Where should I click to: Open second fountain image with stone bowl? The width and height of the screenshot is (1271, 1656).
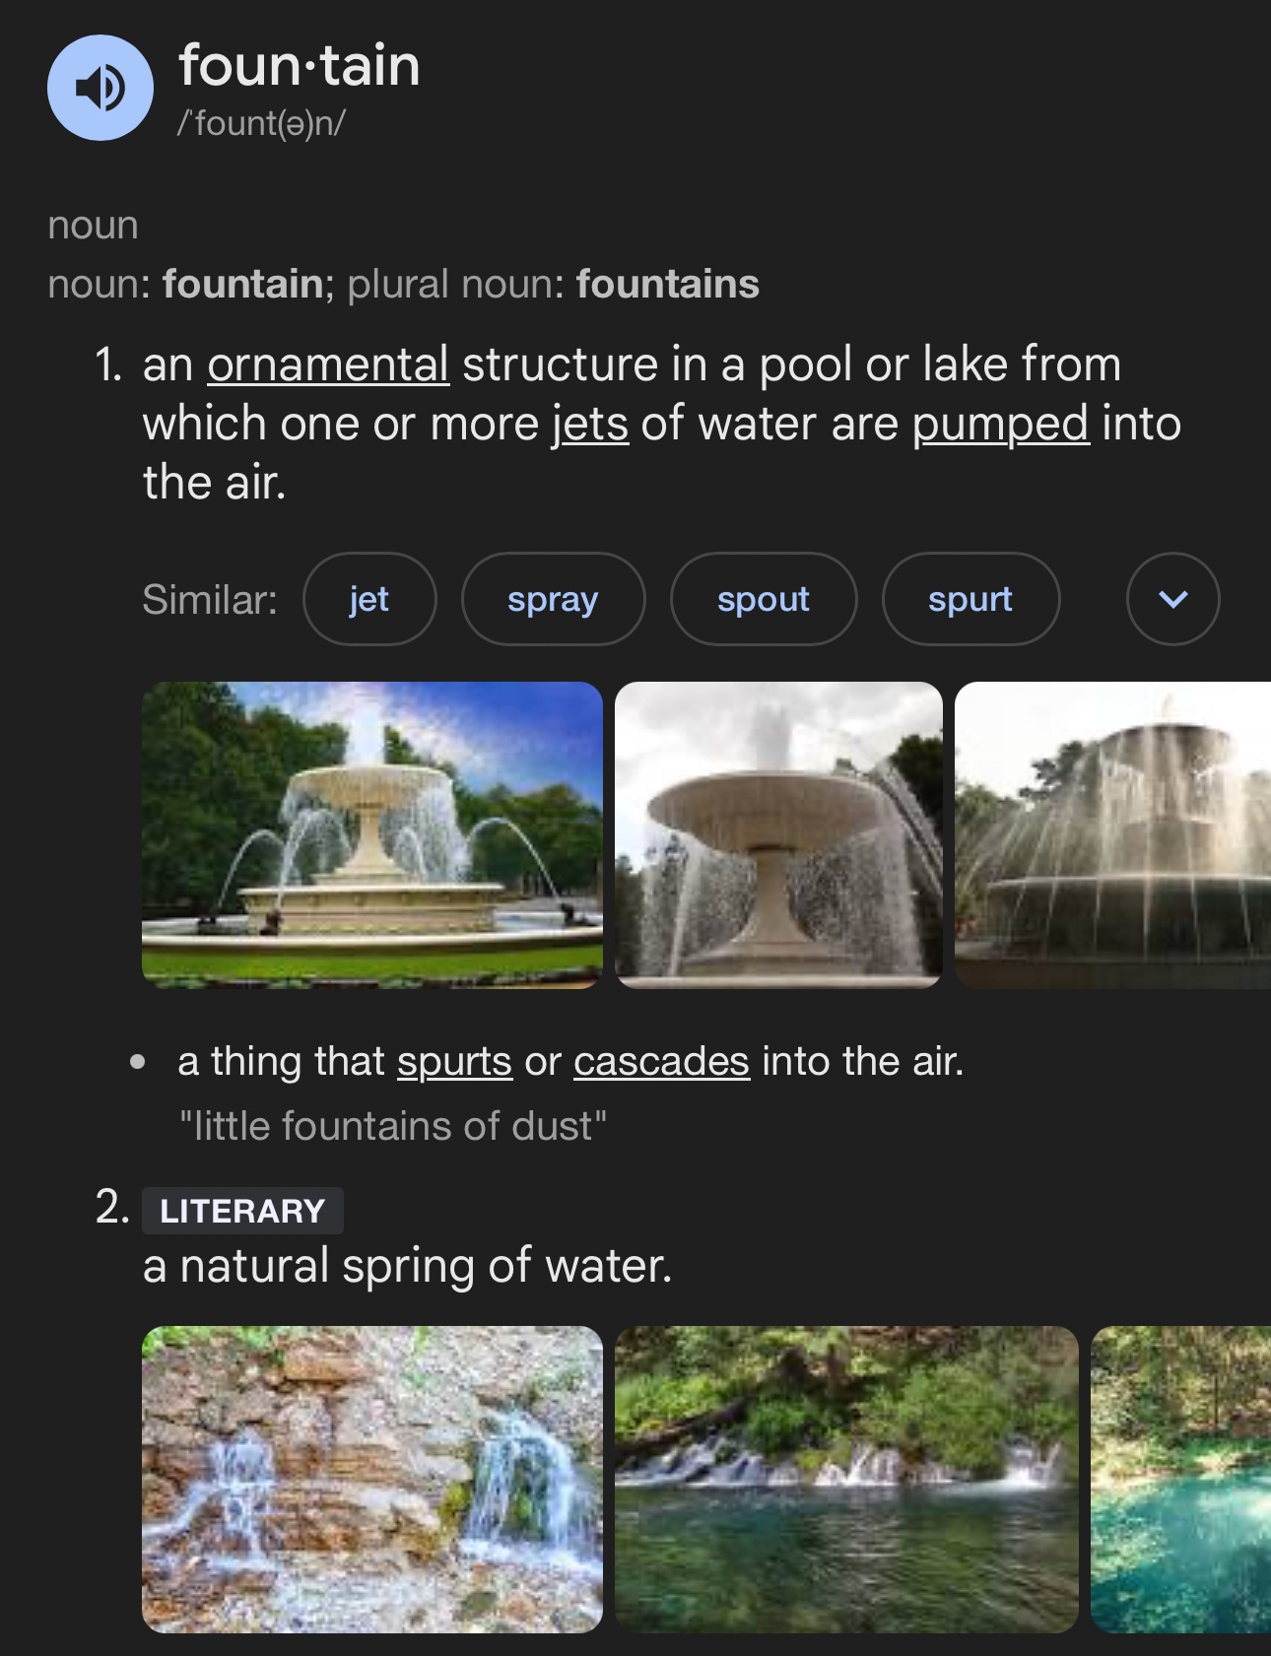[x=778, y=834]
